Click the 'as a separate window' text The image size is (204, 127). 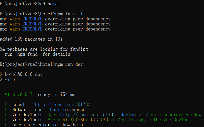tap(176, 115)
